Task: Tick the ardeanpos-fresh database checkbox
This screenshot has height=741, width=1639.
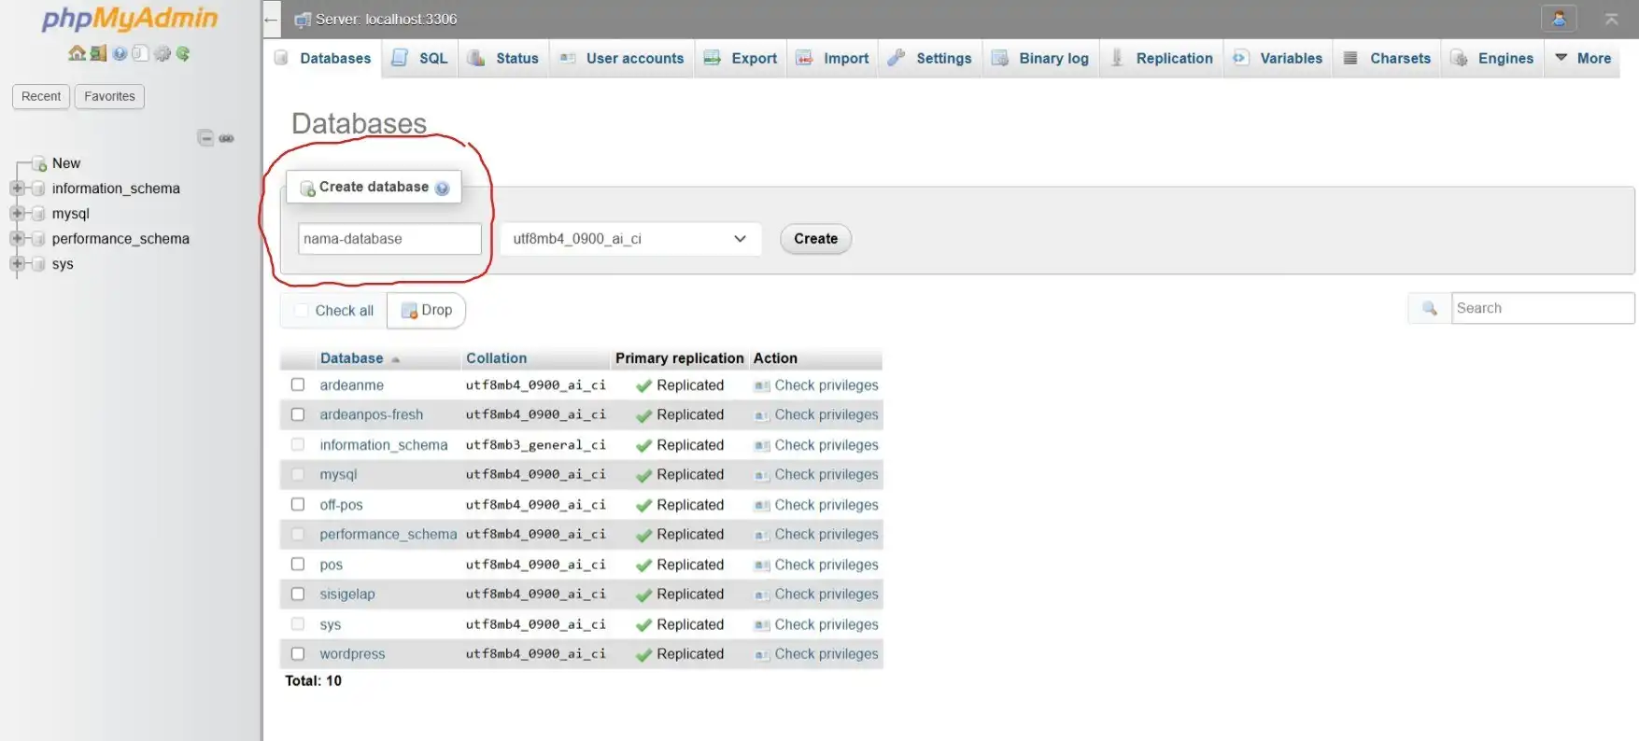Action: [x=298, y=414]
